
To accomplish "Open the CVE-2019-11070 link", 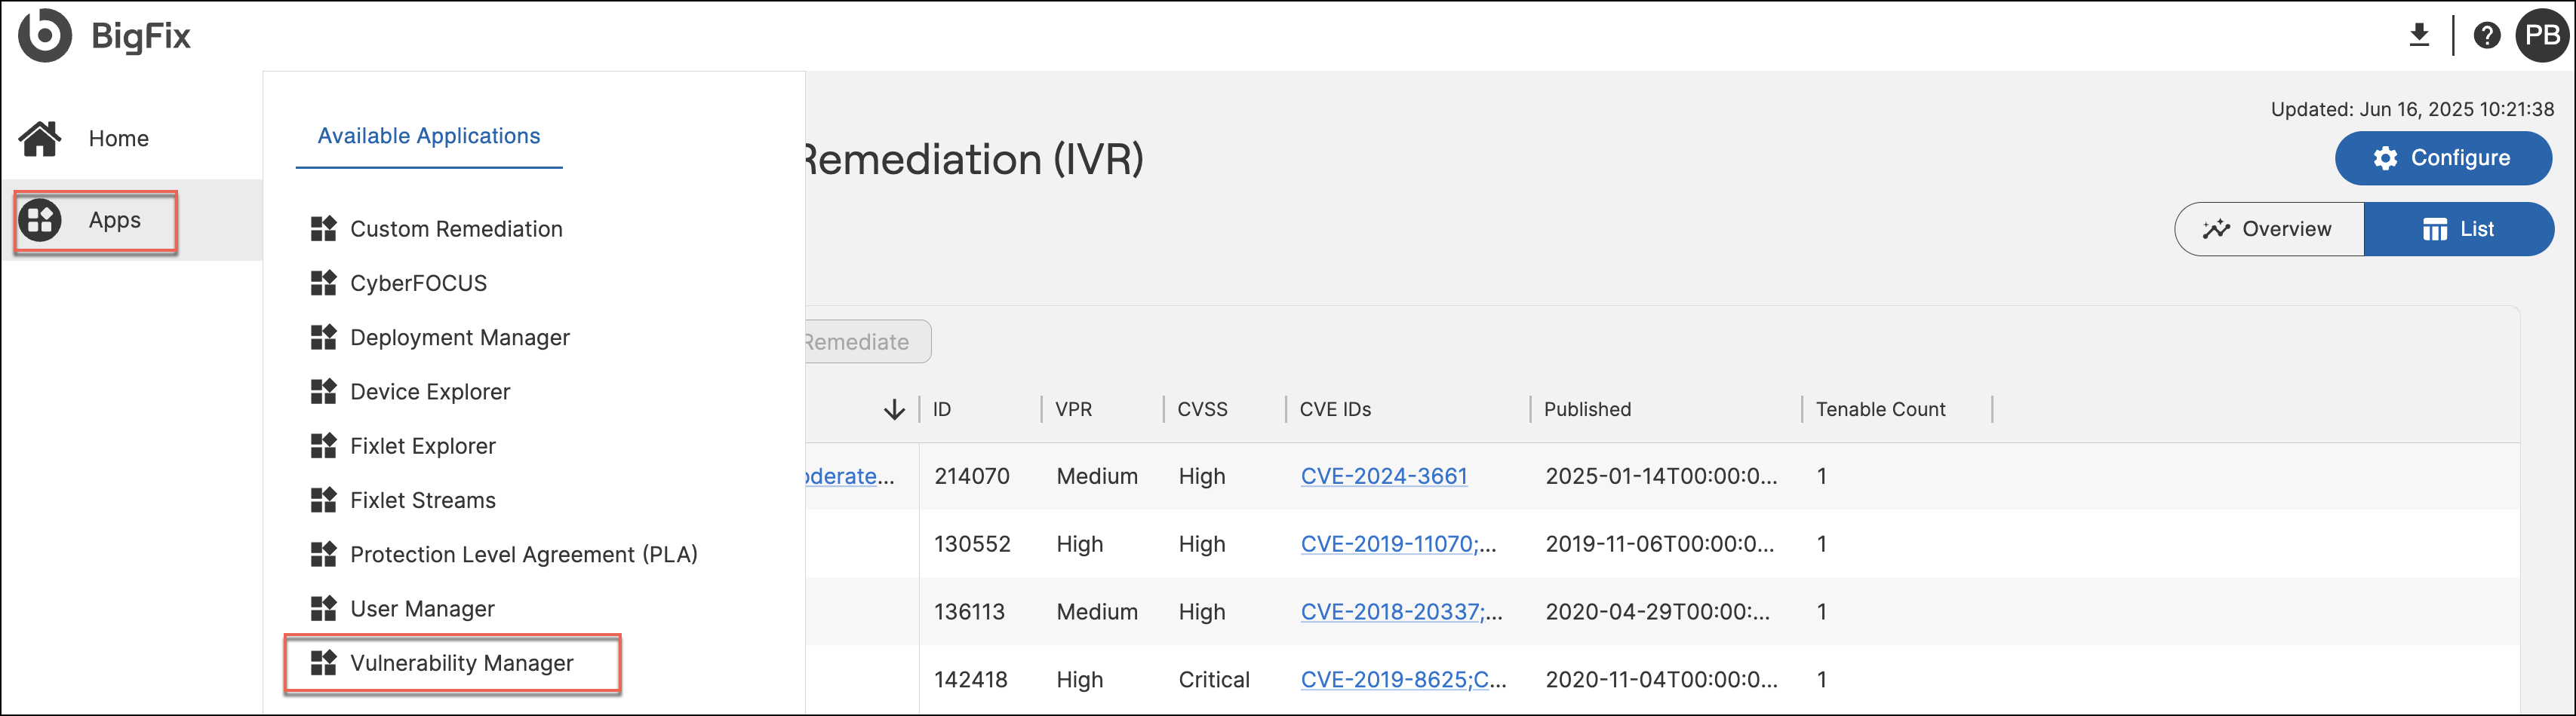I will [x=1387, y=544].
